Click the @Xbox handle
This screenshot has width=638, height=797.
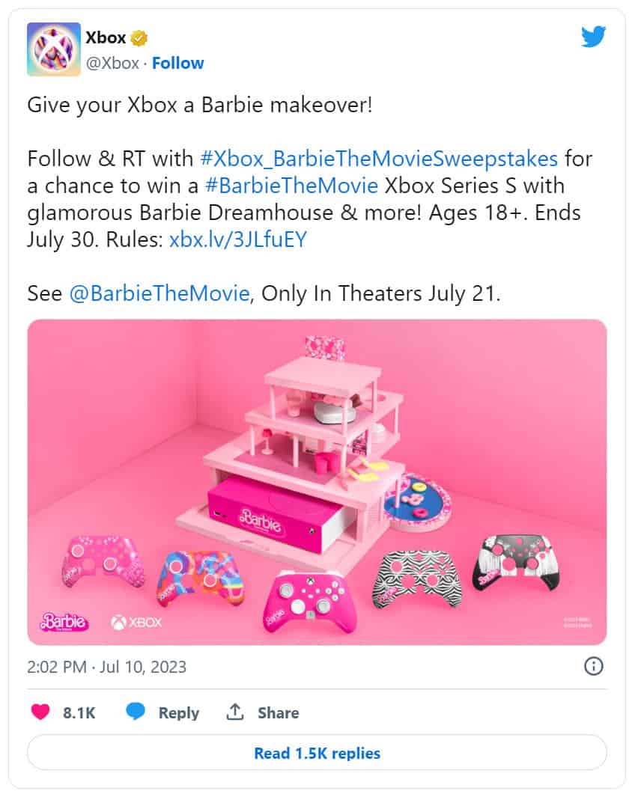[x=113, y=64]
